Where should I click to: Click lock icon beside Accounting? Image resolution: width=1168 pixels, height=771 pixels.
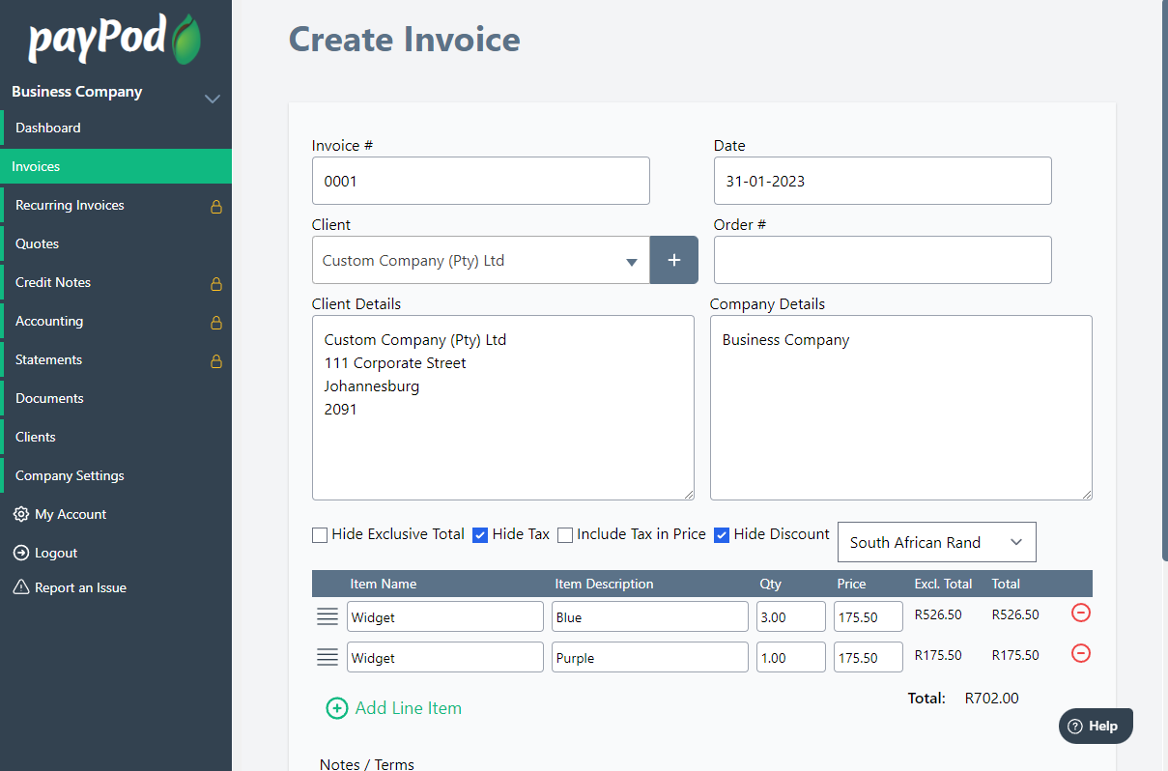click(216, 322)
